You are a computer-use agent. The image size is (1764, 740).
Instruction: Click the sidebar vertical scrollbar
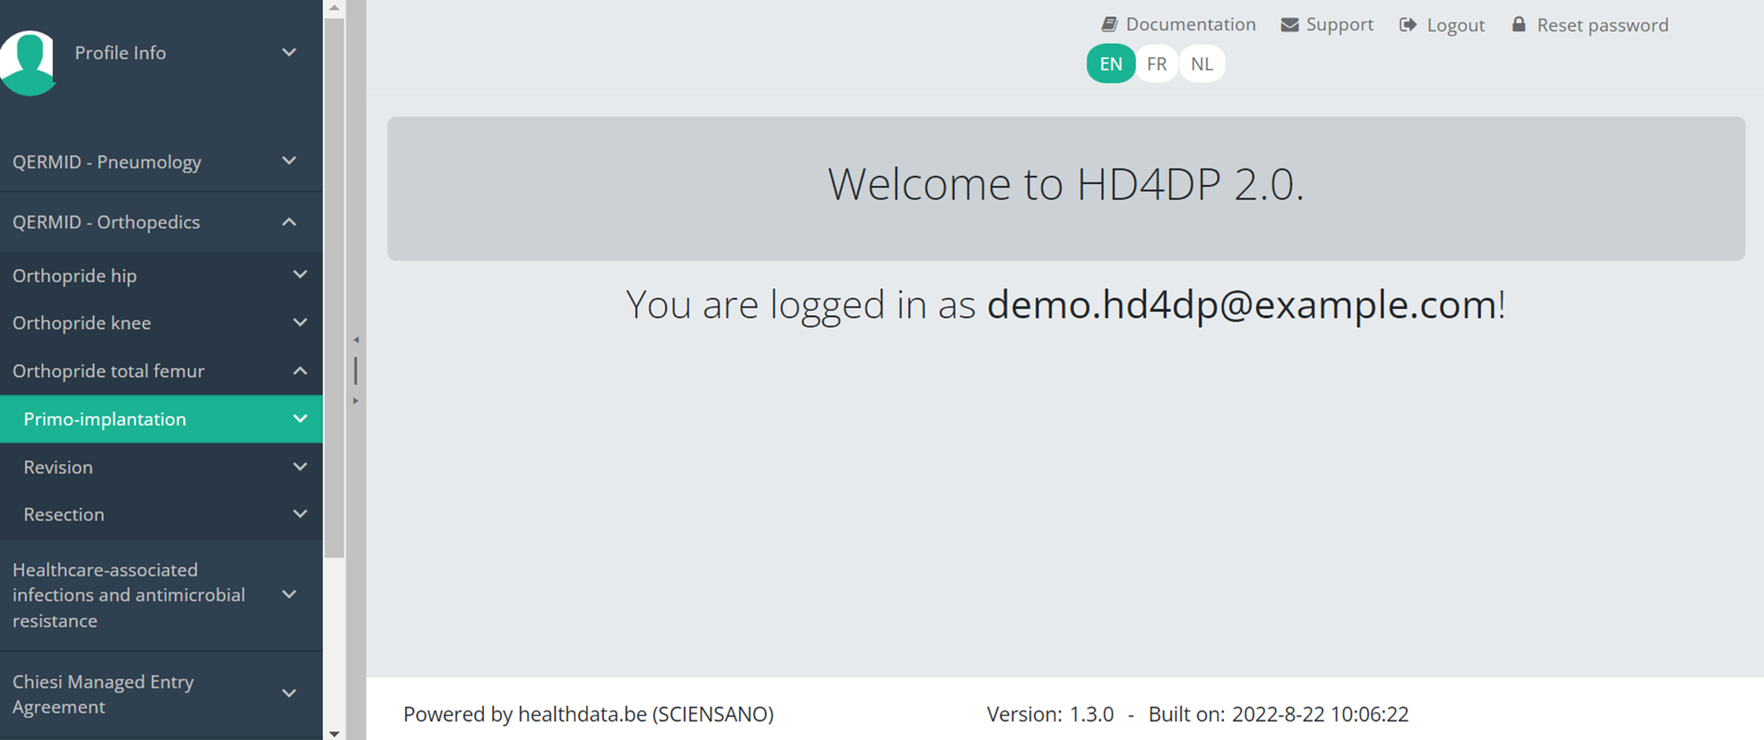click(334, 287)
